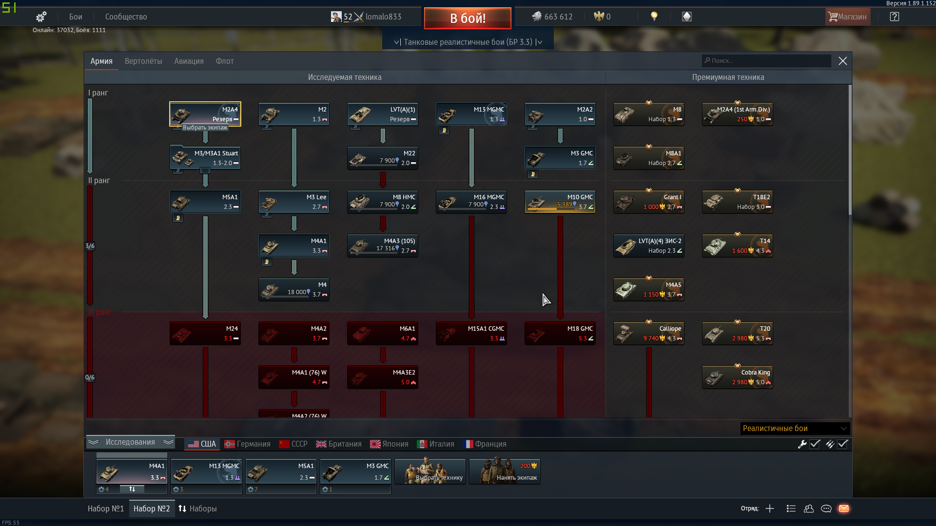Open the Сообщество menu
936x526 pixels.
pos(126,17)
